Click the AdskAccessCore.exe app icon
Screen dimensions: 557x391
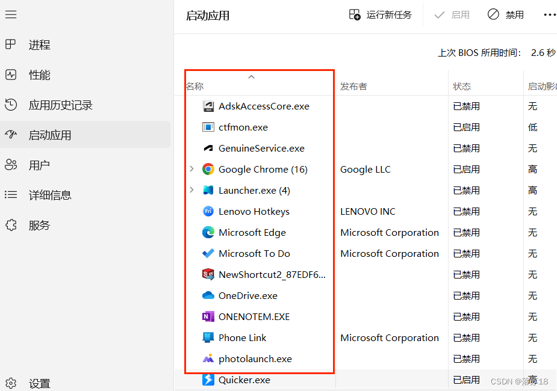[x=208, y=106]
